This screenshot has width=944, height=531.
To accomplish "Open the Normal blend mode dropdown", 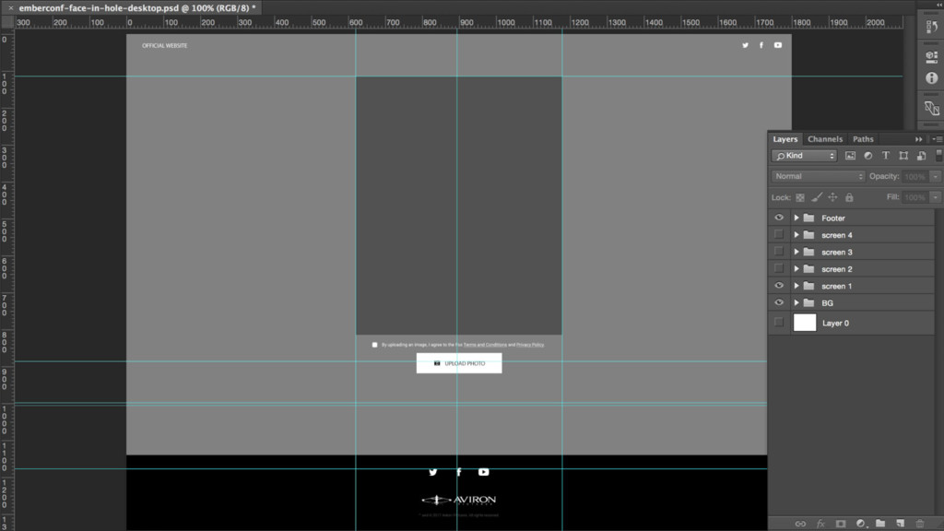I will (819, 176).
